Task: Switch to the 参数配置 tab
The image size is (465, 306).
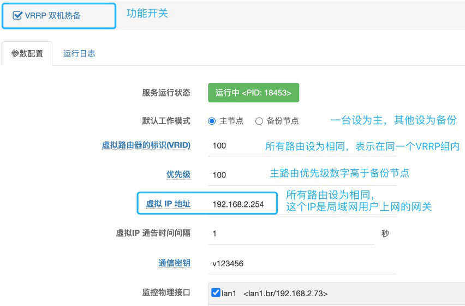Action: click(27, 54)
